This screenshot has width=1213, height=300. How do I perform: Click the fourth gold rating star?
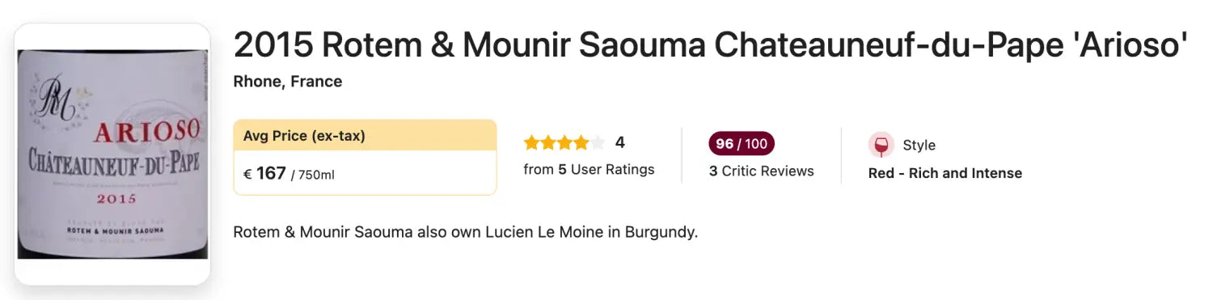click(581, 143)
